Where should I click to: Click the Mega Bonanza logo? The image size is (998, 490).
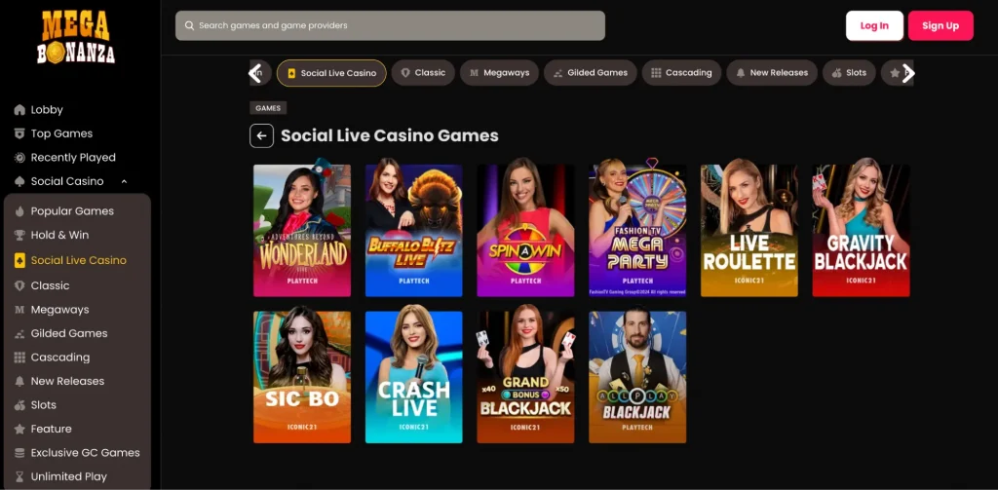(76, 38)
